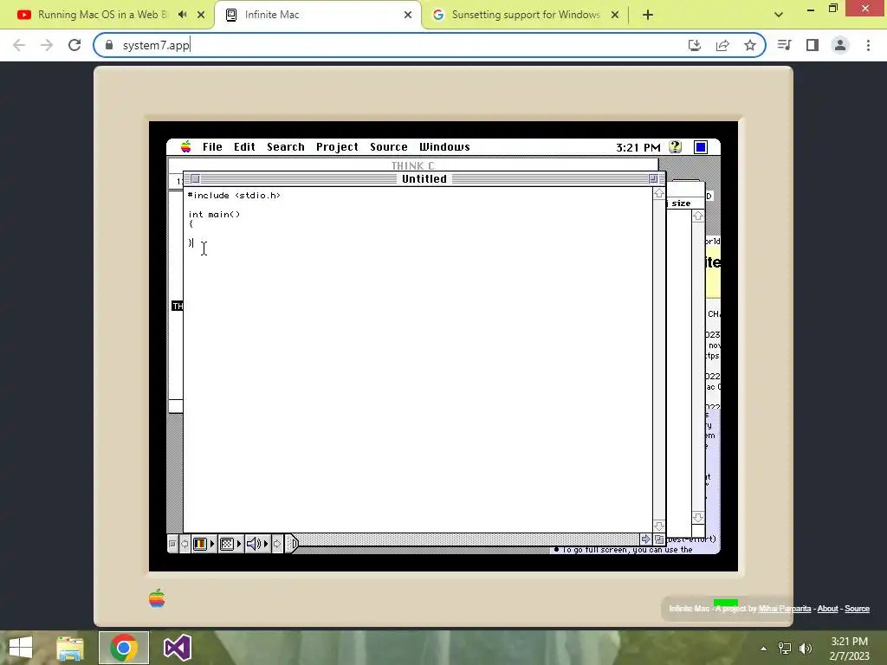
Task: Open the monitor color depth Control Strip module
Action: (200, 544)
